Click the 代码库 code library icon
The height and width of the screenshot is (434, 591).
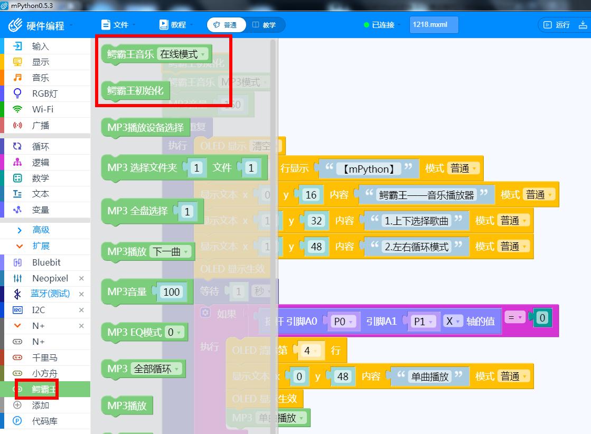tap(17, 421)
